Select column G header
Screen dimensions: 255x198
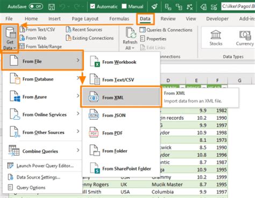pos(239,80)
